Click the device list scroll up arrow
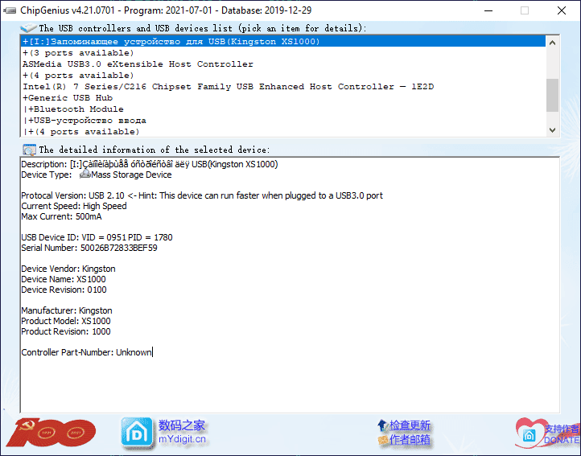 click(552, 43)
